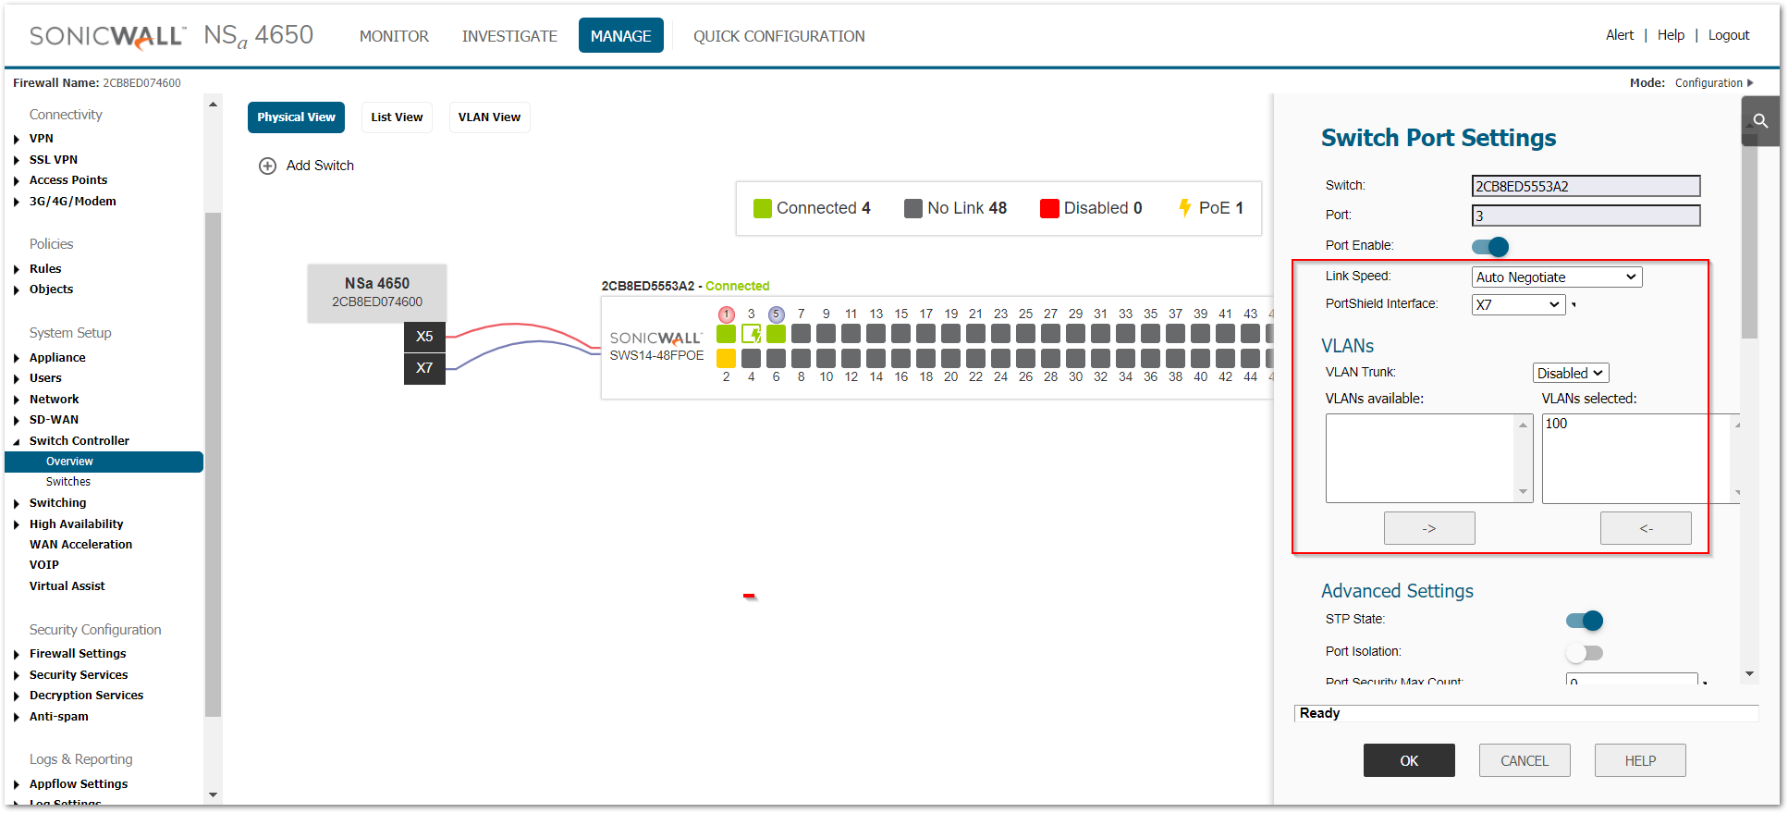Click the PoE lightning bolt legend icon
1788x813 pixels.
click(1184, 207)
